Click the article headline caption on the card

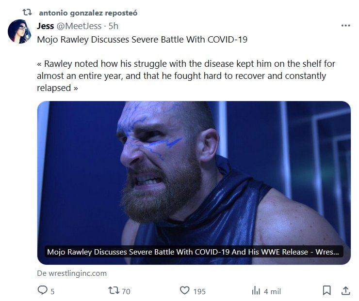[x=194, y=252]
